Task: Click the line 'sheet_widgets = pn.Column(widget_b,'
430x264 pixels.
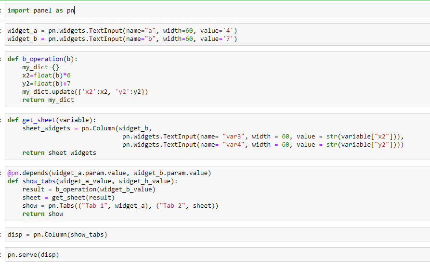Action: pyautogui.click(x=87, y=128)
